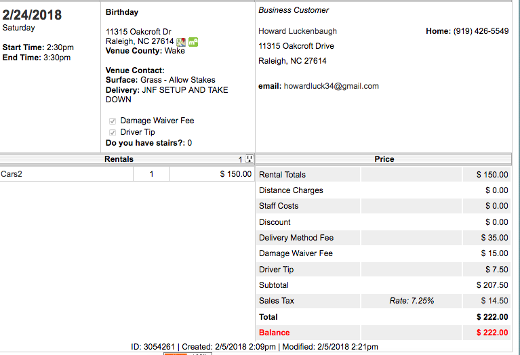Click the Cars2 quantity cell
The image size is (520, 355).
point(151,174)
